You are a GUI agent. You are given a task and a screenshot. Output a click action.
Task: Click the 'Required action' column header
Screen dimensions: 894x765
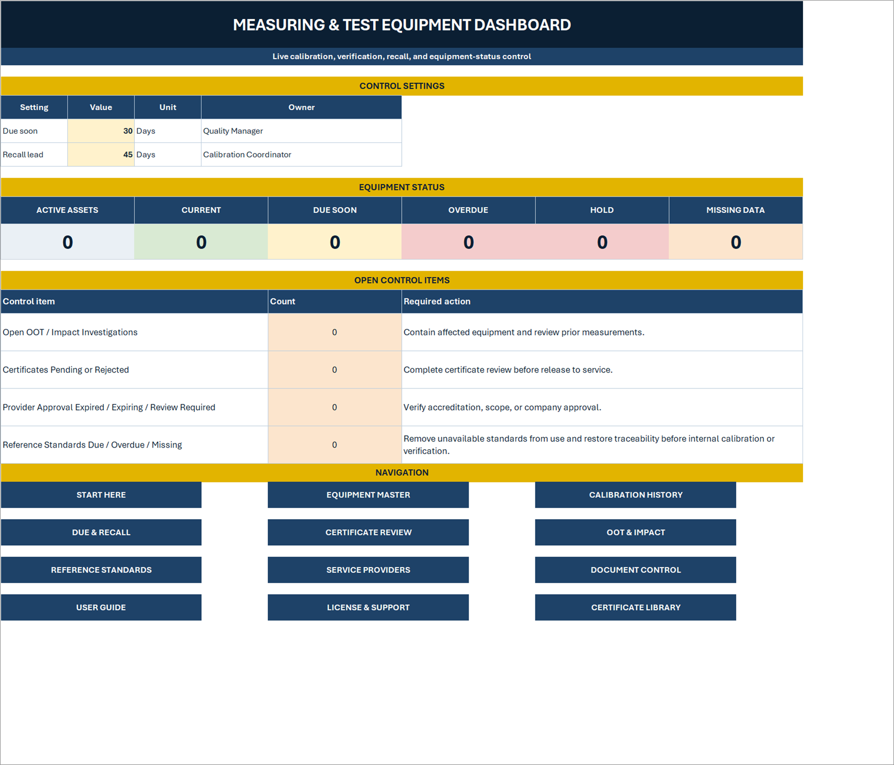click(602, 301)
